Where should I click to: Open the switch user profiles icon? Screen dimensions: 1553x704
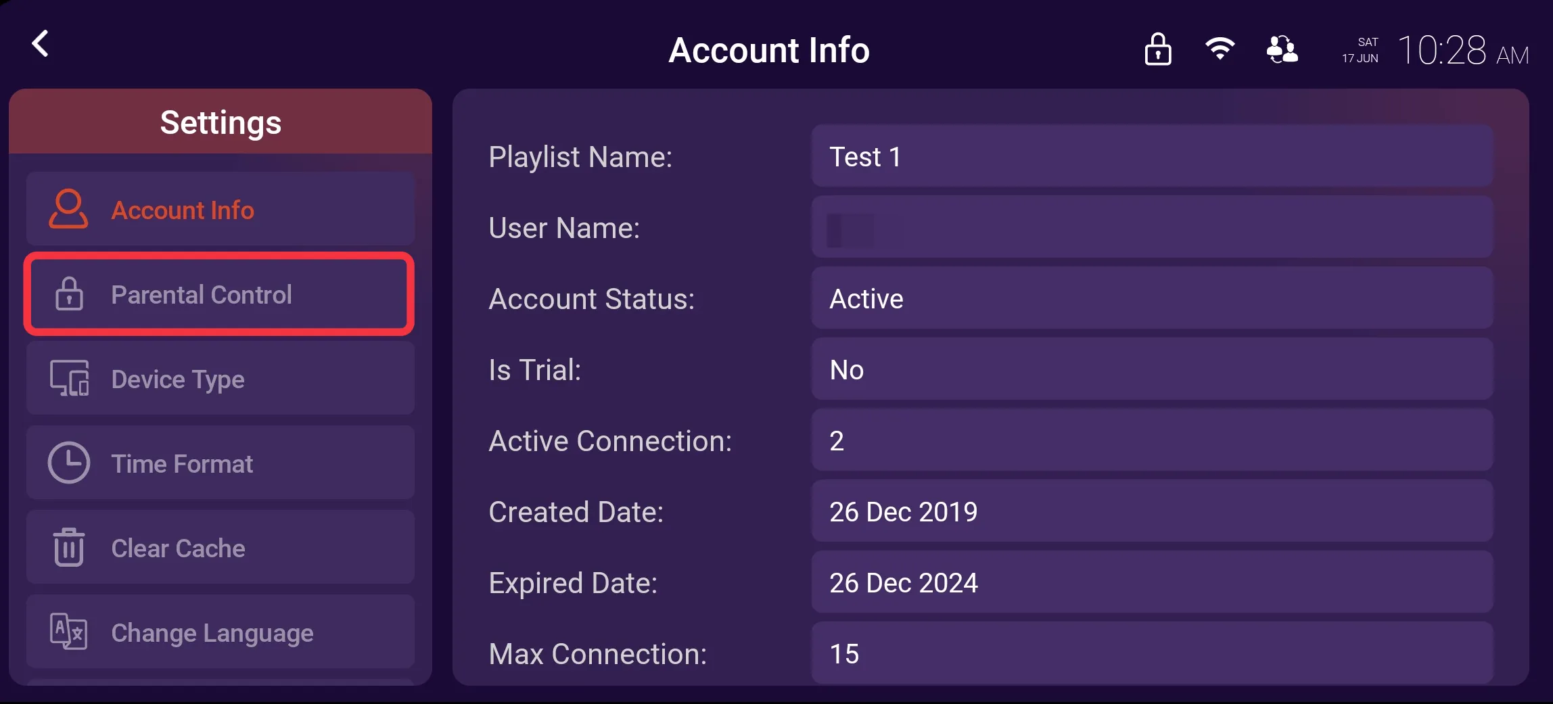[1282, 49]
